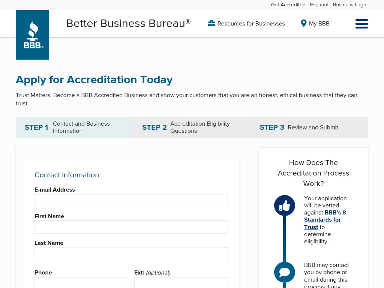Focus the Phone field

[x=81, y=283]
